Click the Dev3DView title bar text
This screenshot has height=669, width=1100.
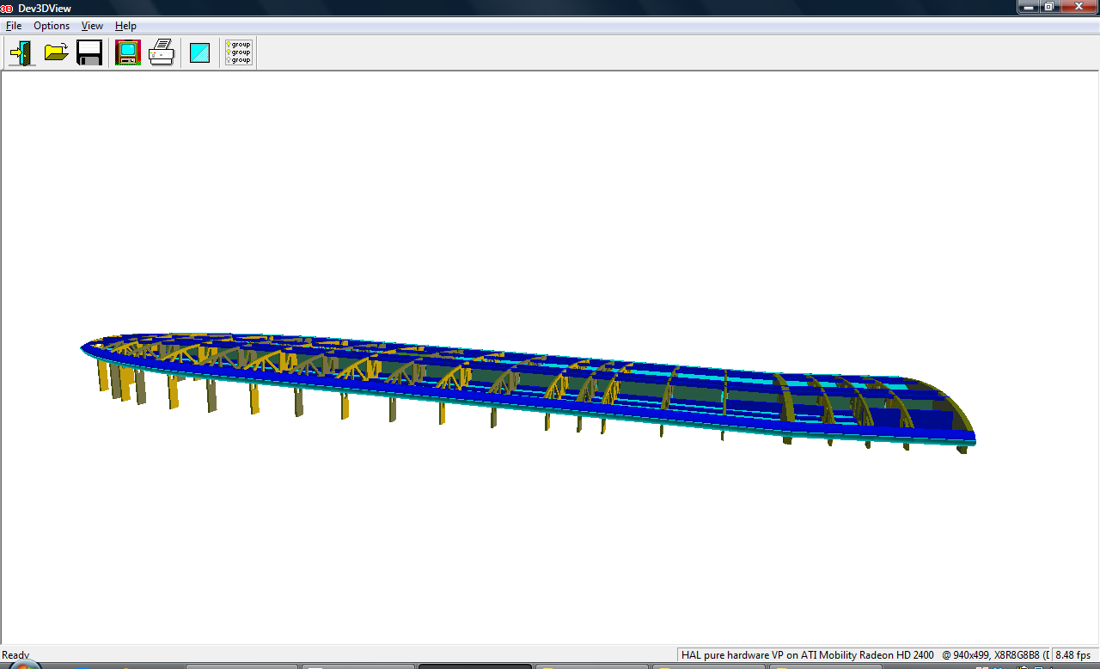coord(45,8)
